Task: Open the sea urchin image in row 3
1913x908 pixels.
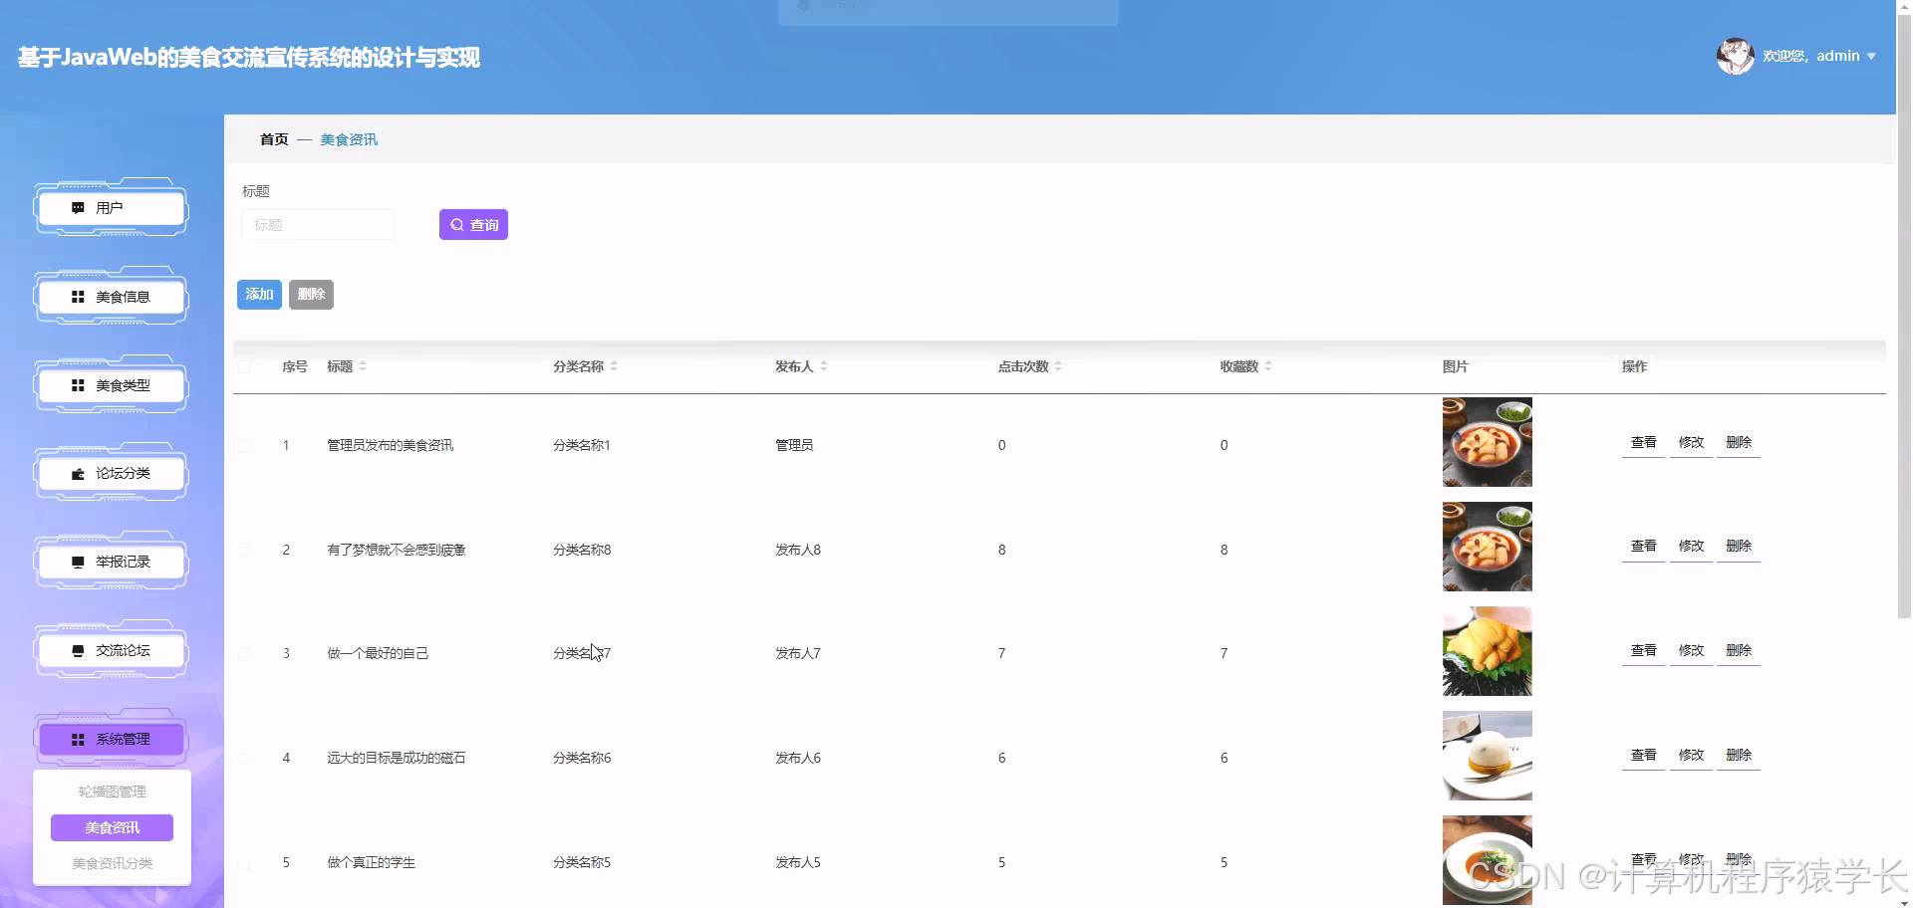Action: (x=1487, y=651)
